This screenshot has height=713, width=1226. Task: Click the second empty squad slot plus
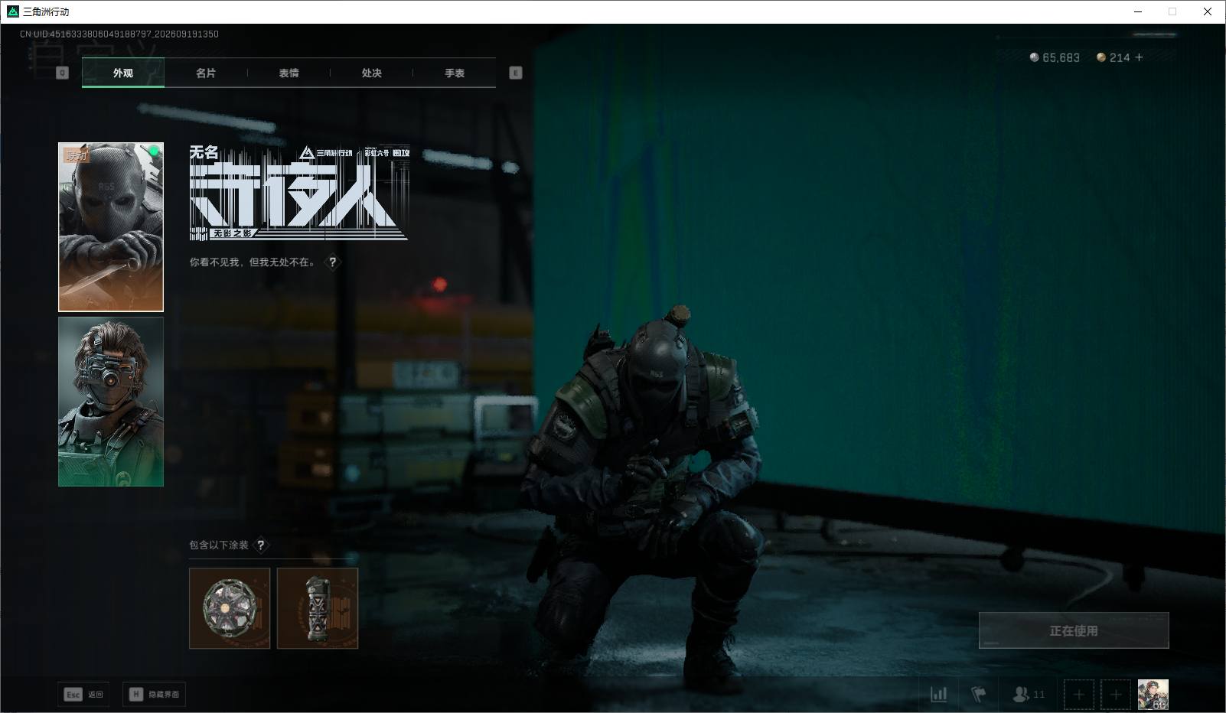(1116, 695)
